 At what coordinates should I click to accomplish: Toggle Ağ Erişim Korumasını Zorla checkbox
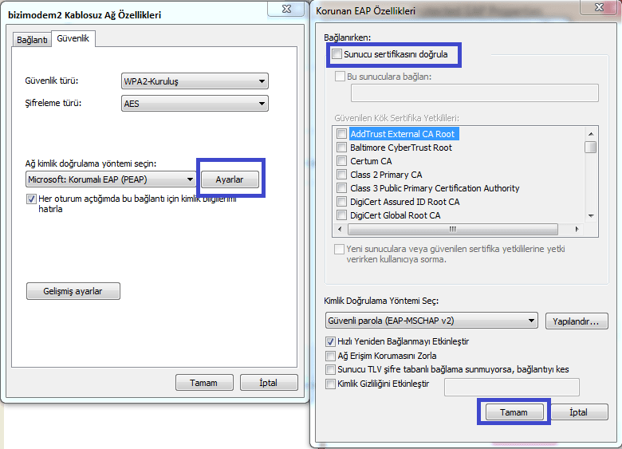[330, 356]
